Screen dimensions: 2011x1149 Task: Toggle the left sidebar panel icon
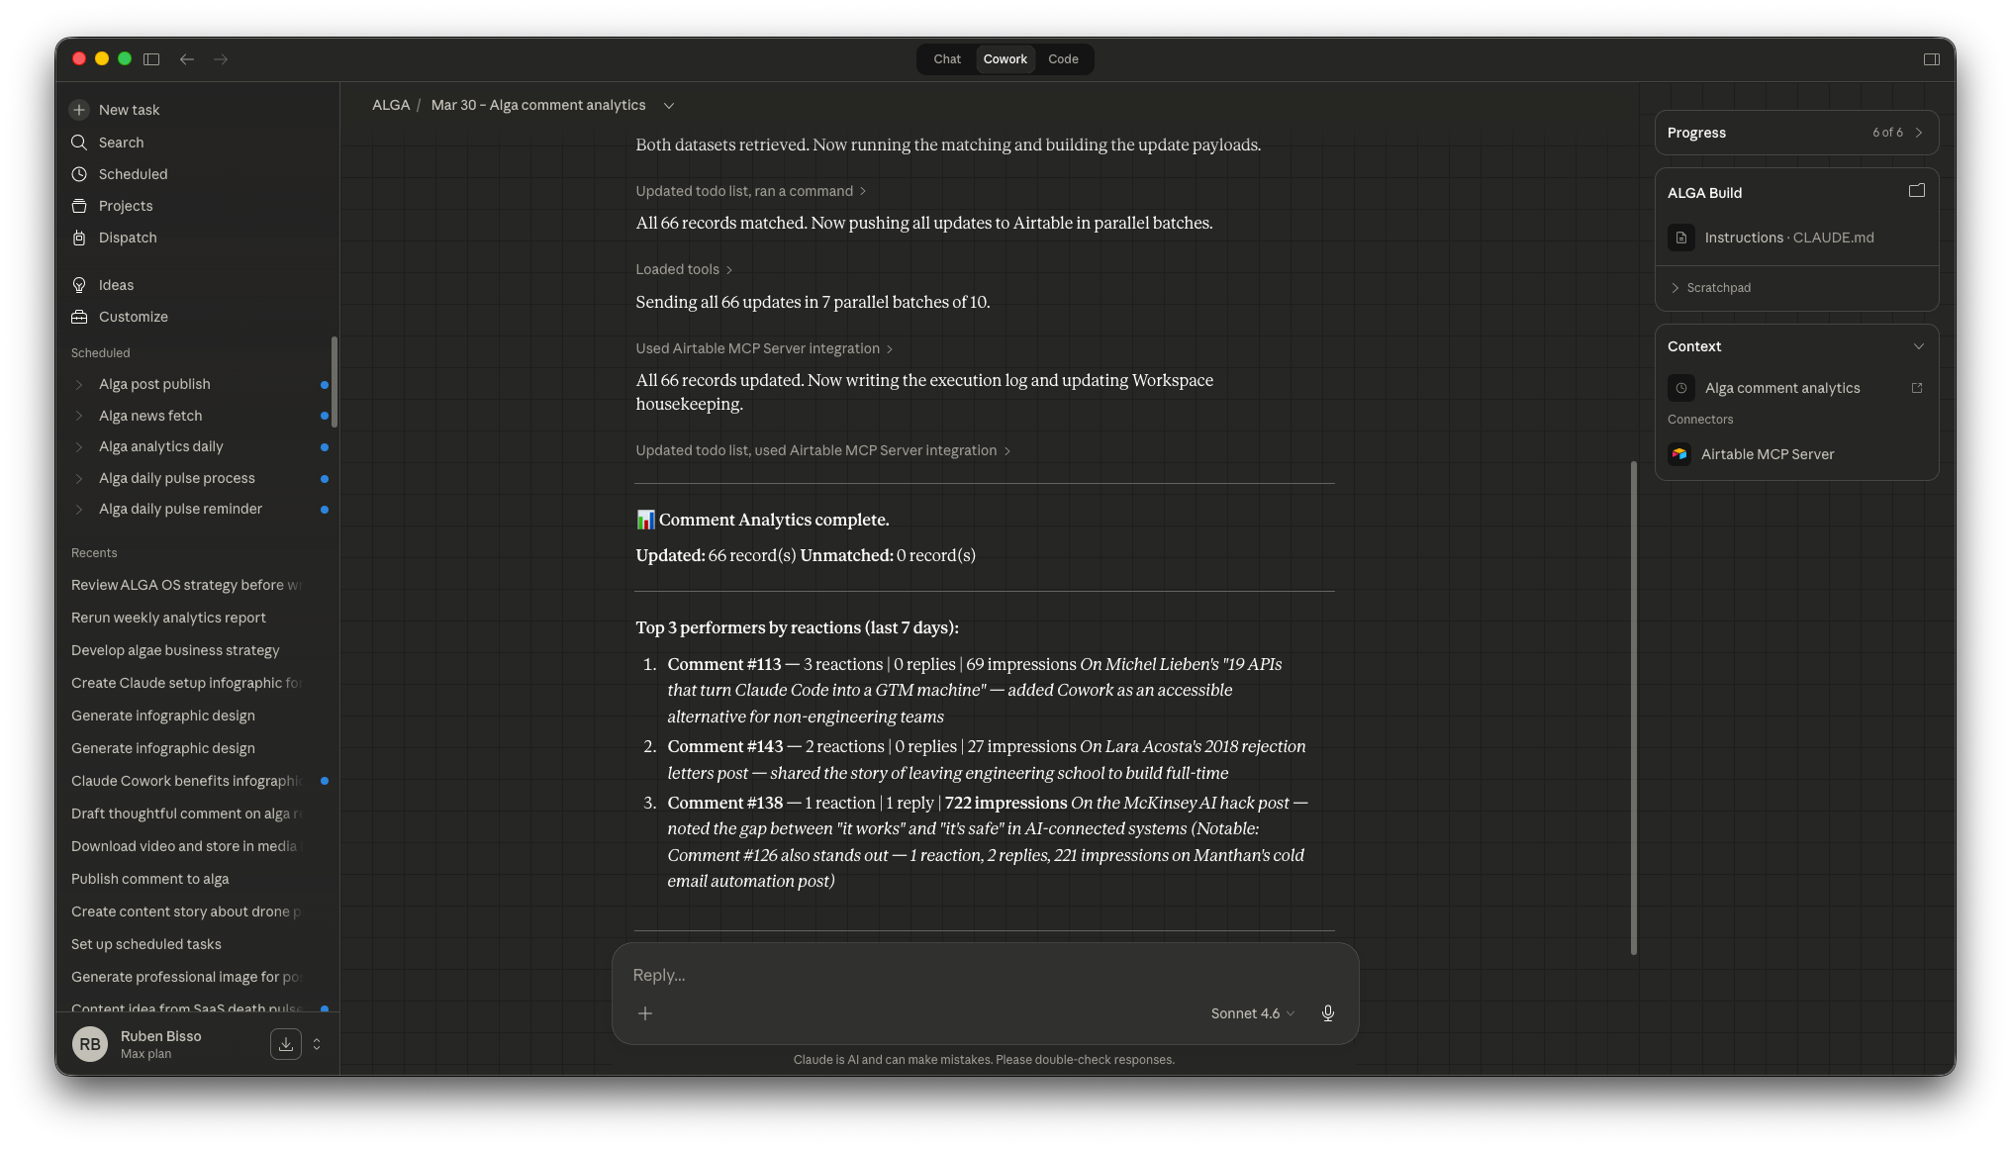pos(151,59)
